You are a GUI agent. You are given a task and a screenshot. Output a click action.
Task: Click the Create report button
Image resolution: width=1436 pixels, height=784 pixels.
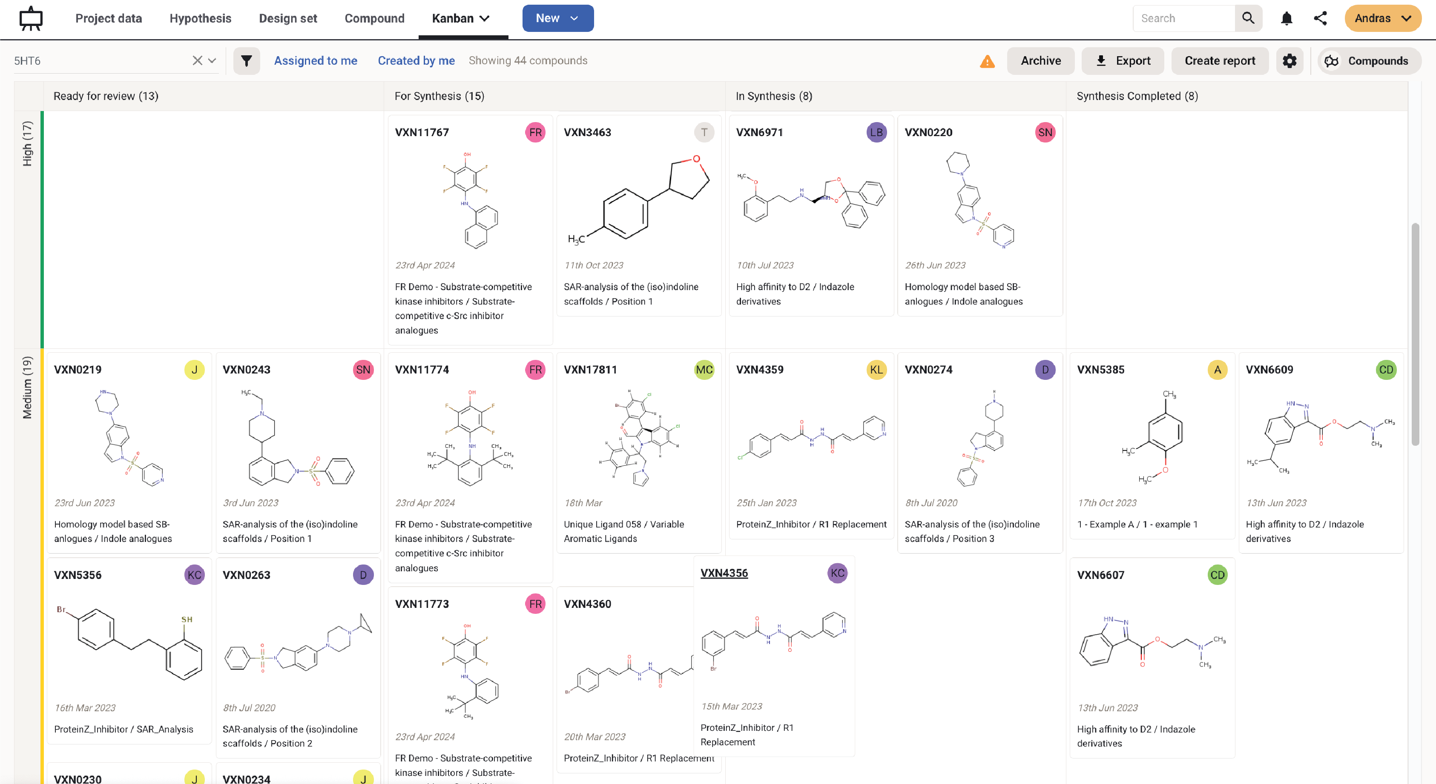pyautogui.click(x=1219, y=61)
